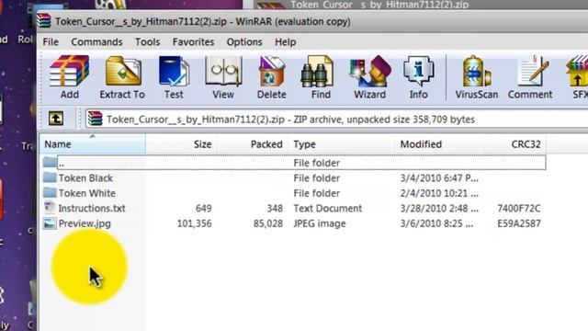588x331 pixels.
Task: Open the View tool
Action: (222, 77)
